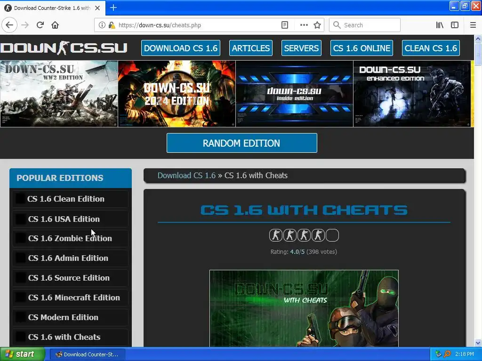Click the RANDOM EDITION button
The width and height of the screenshot is (482, 361).
click(241, 143)
